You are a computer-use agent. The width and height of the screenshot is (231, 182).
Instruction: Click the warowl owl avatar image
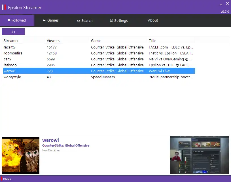point(20,155)
